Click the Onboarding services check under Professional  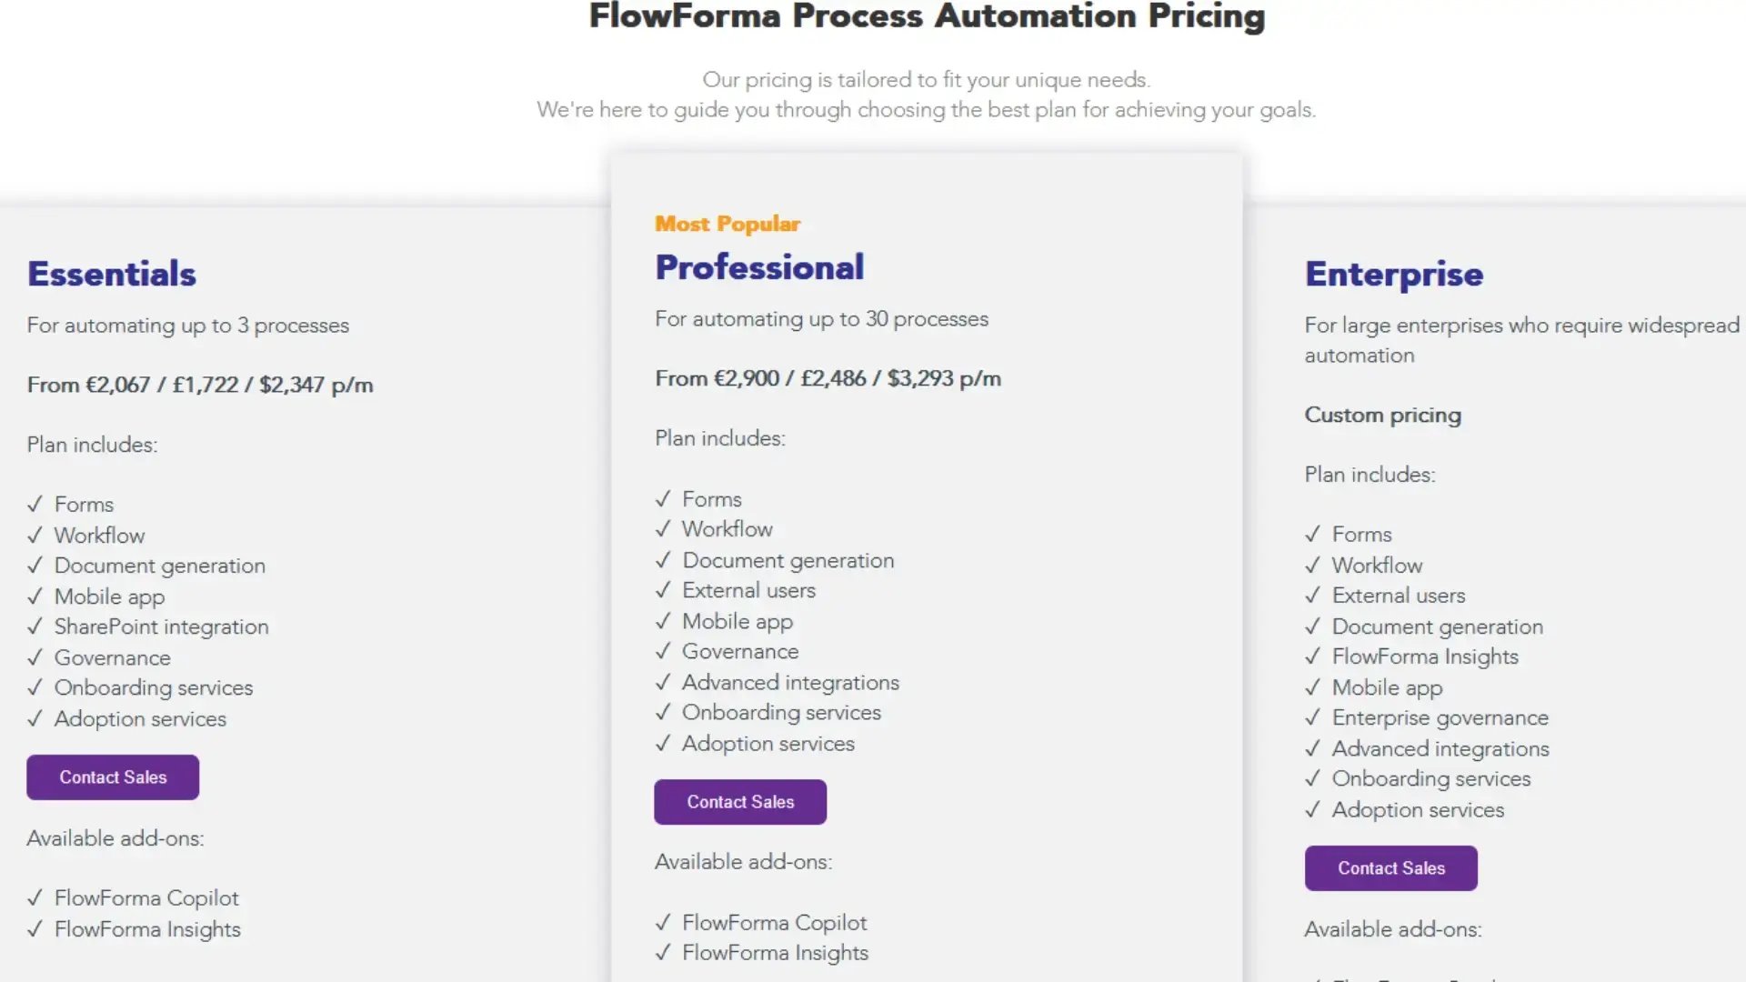(662, 712)
